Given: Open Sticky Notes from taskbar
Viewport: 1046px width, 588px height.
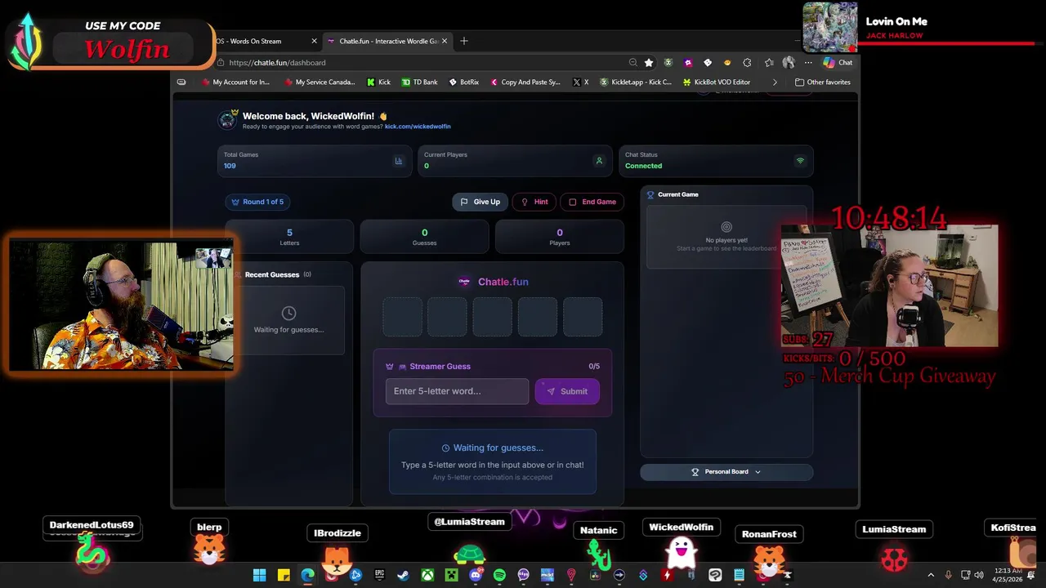Looking at the screenshot, I should [x=284, y=575].
